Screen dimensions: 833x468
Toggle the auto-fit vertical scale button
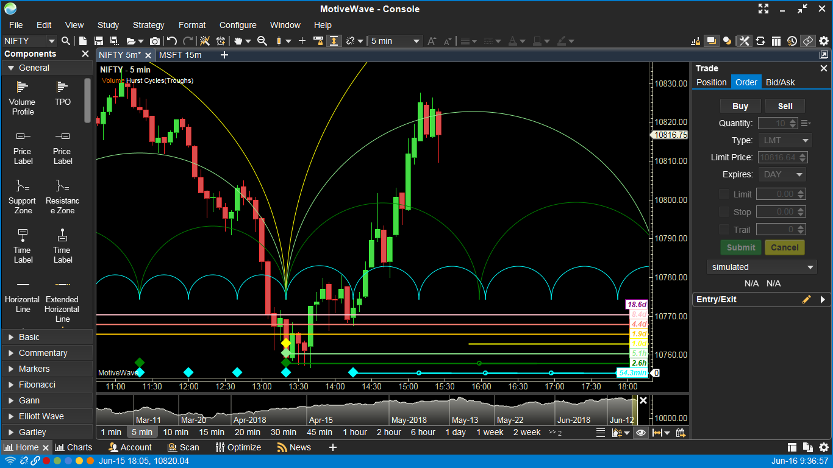334,41
